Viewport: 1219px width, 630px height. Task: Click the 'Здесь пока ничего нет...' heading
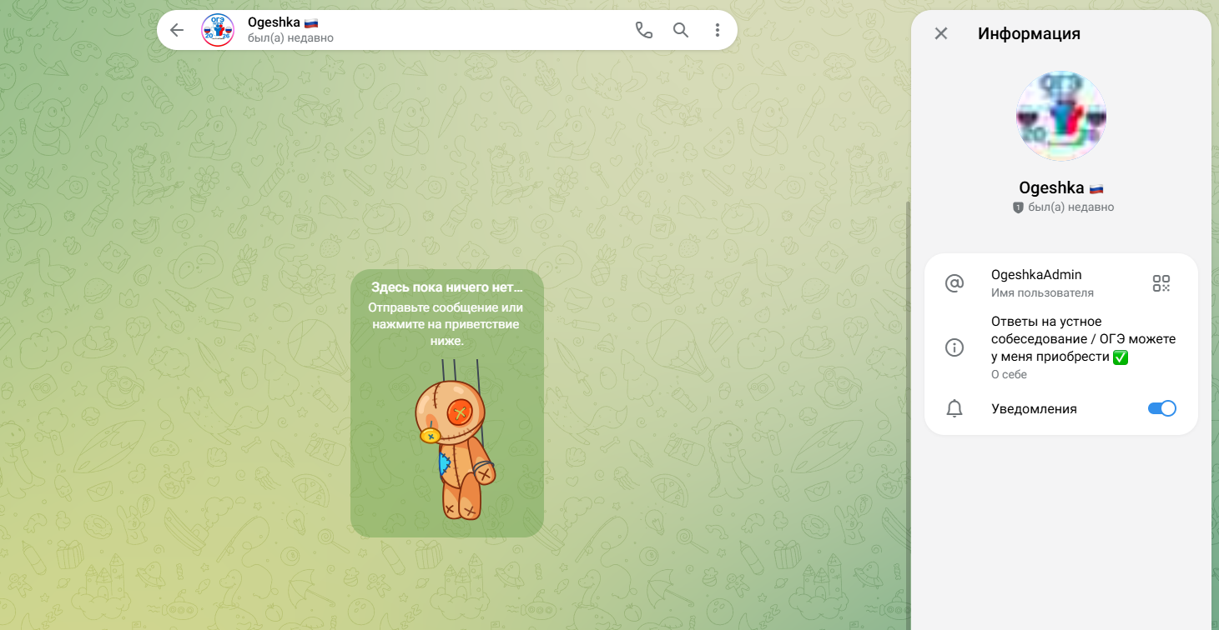point(447,287)
